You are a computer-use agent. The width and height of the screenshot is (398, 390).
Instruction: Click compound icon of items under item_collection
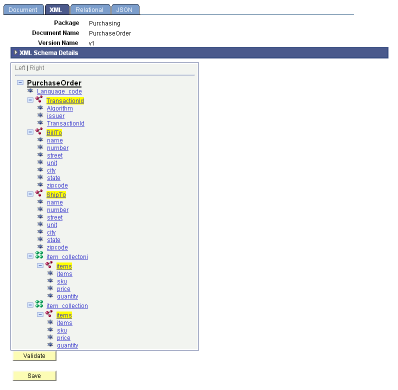coord(49,314)
